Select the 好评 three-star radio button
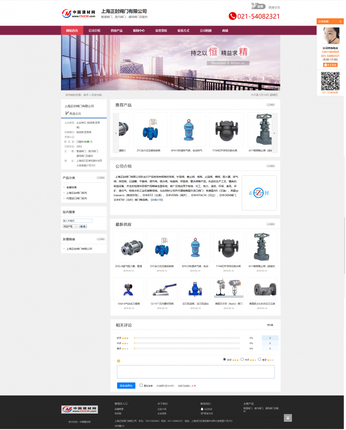Screen dimensions: 346x430 coord(224,359)
